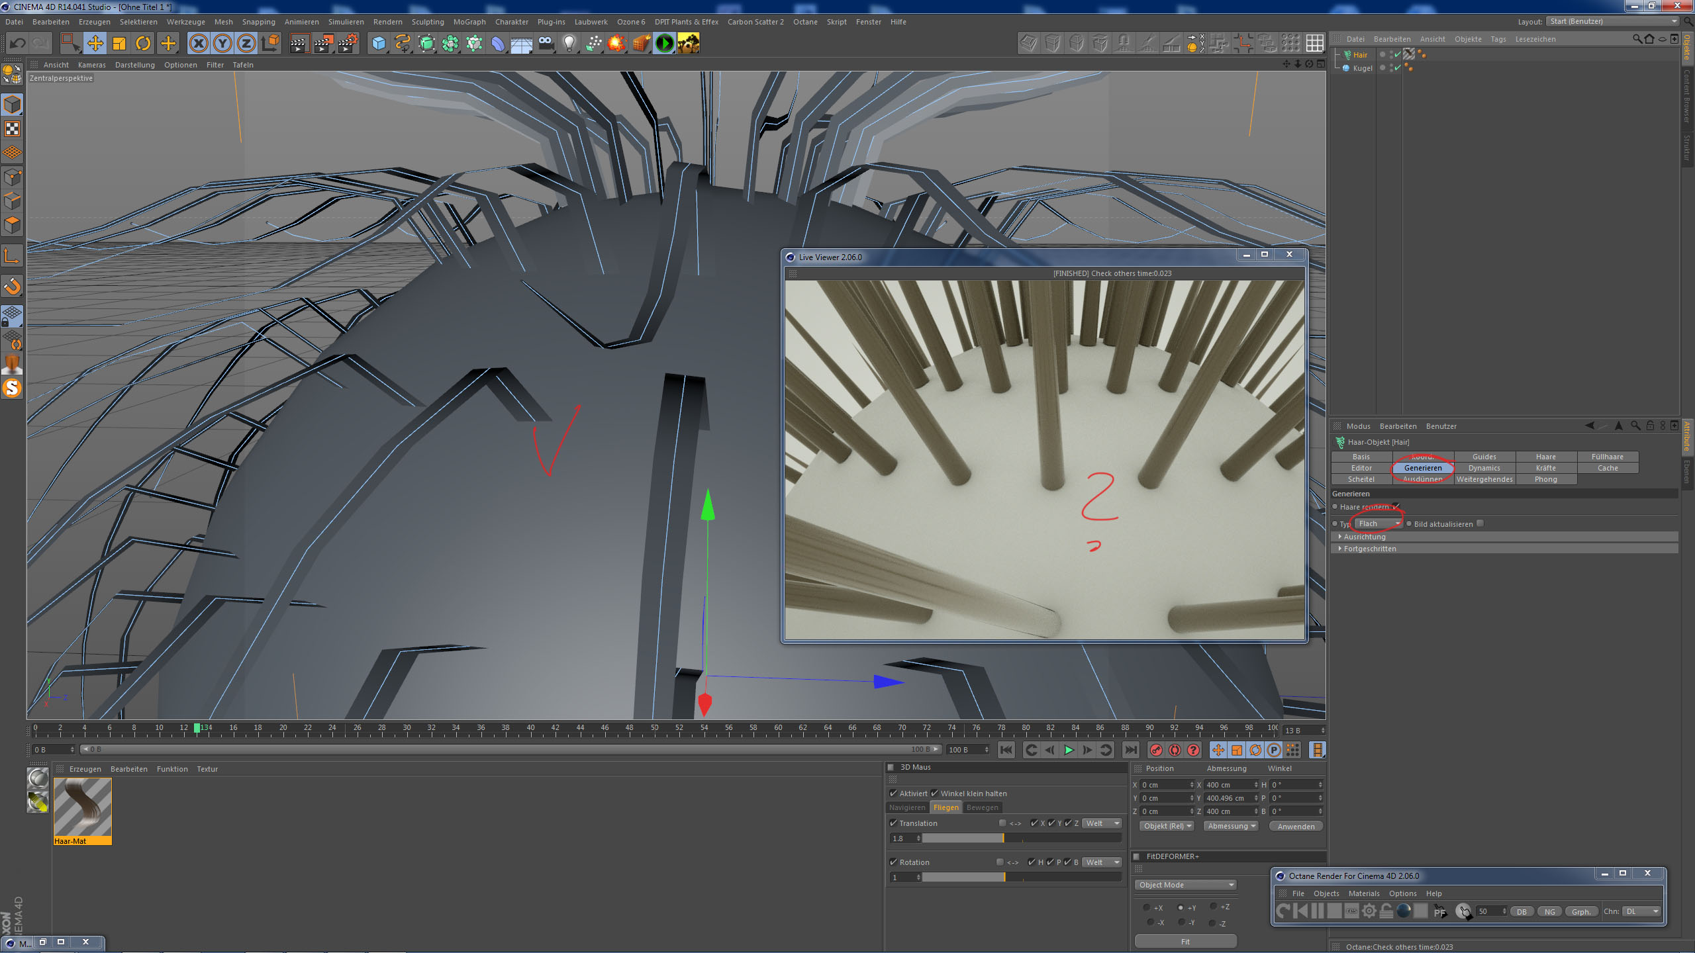Screen dimensions: 1695x953
Task: Open Abmessung dropdown below coordinates
Action: coord(1232,826)
